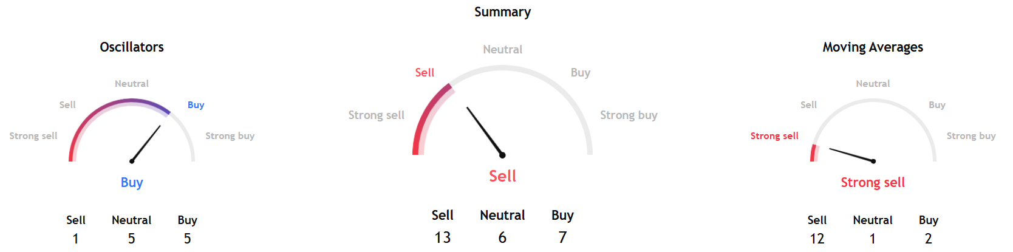Click the highlighted Buy label on Oscillators gauge

pyautogui.click(x=196, y=105)
